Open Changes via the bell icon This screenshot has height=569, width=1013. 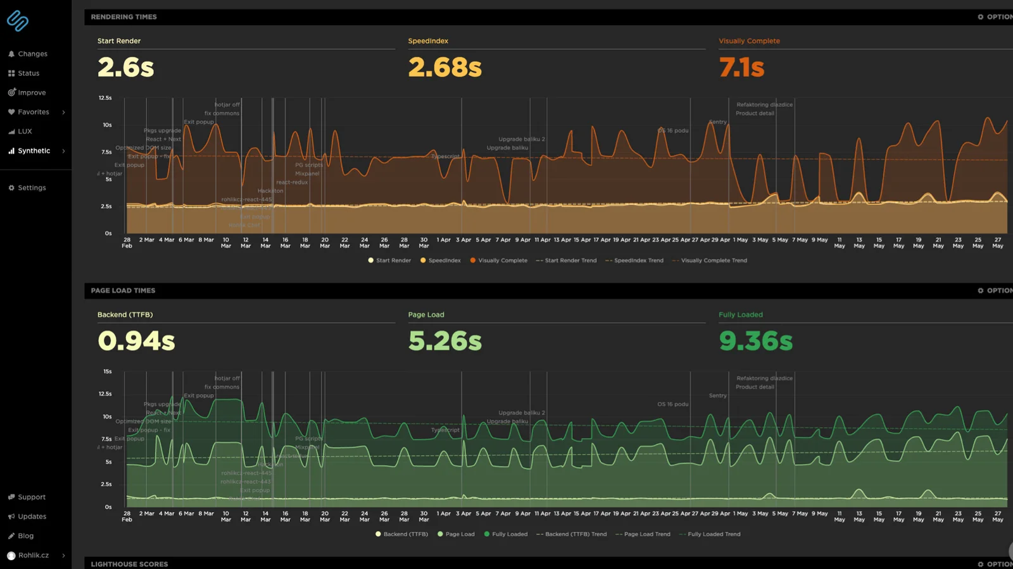[x=10, y=54]
